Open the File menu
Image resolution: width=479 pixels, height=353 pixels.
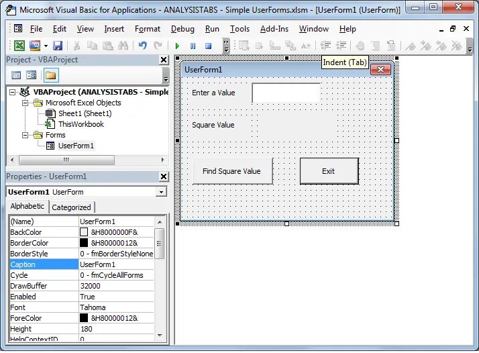tap(36, 29)
